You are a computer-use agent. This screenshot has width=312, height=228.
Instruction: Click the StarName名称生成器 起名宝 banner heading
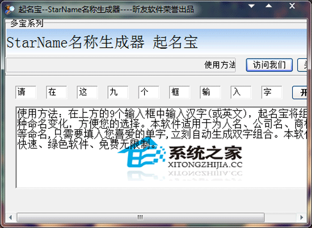click(102, 42)
